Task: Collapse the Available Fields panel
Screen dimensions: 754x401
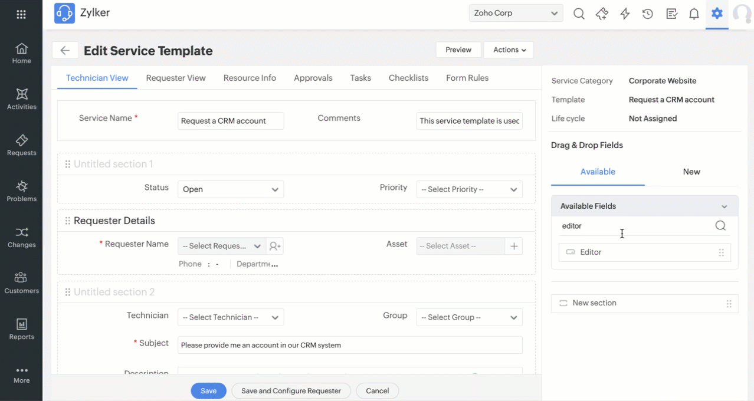Action: (725, 206)
